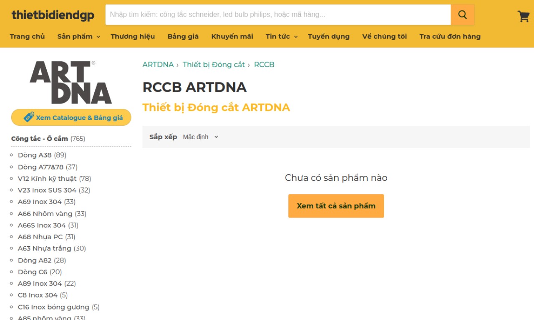The height and width of the screenshot is (320, 534).
Task: Focus the product search input field
Action: pos(278,15)
